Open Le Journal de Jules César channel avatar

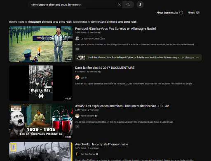point(77,38)
